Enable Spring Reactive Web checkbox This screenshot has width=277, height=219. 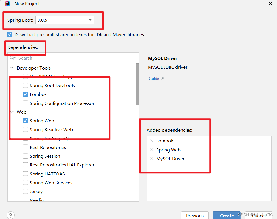pyautogui.click(x=26, y=130)
